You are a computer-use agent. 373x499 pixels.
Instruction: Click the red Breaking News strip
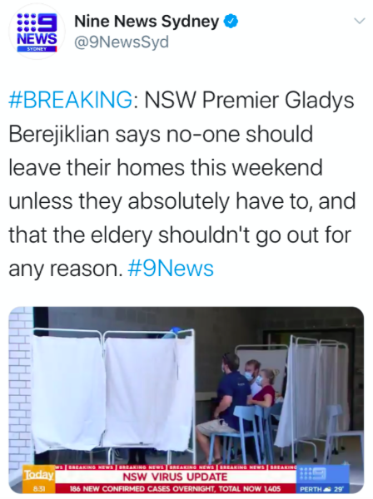coord(176,467)
